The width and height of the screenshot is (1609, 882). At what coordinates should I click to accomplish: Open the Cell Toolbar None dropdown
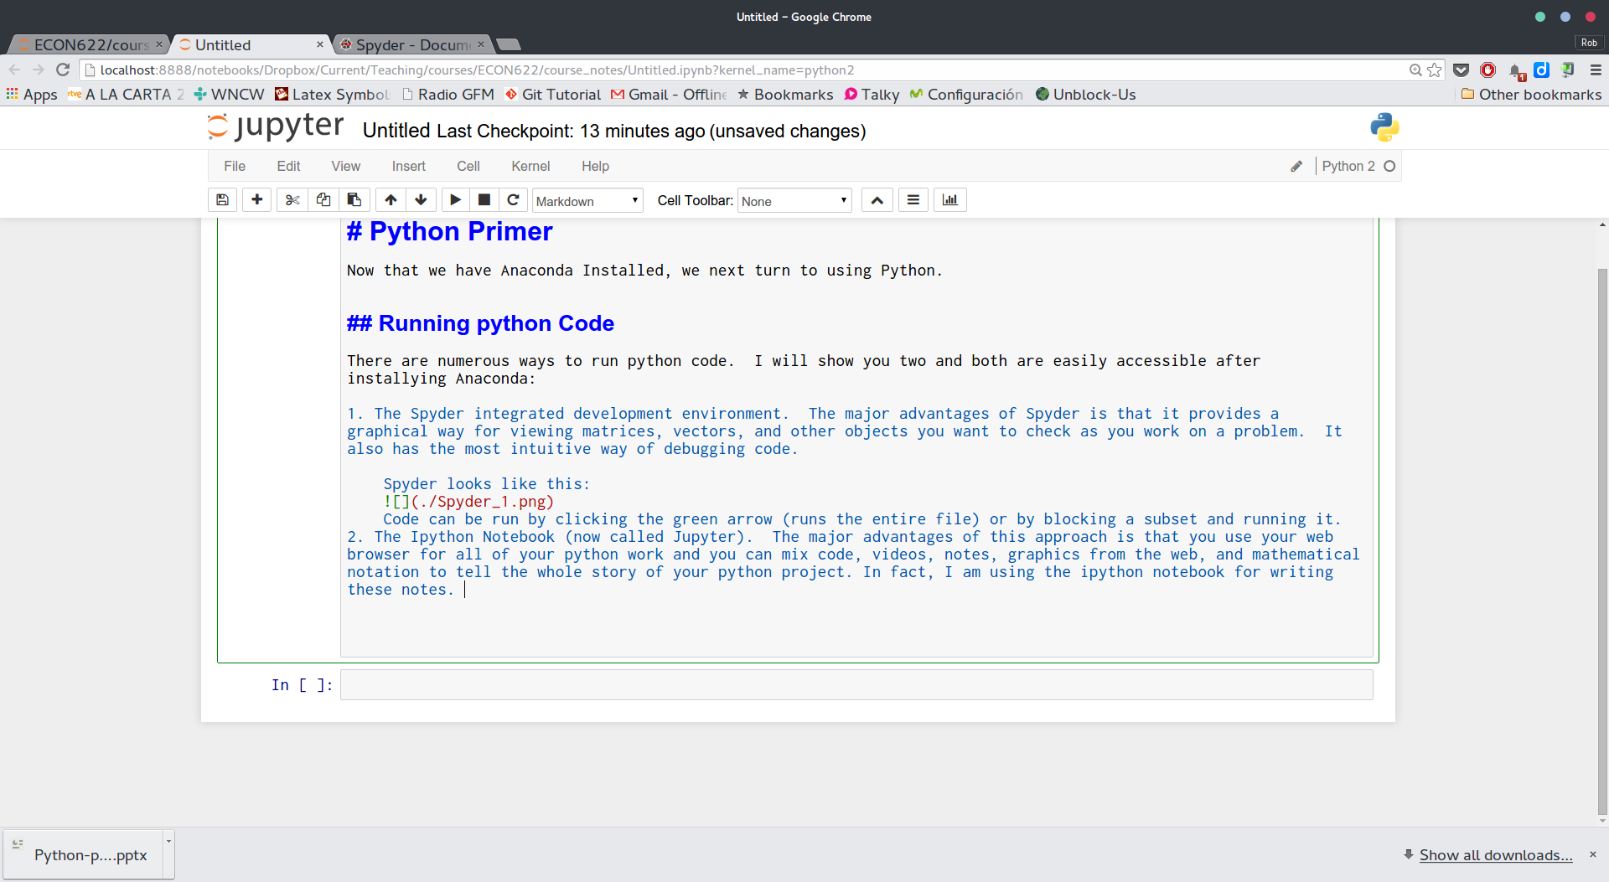click(794, 201)
